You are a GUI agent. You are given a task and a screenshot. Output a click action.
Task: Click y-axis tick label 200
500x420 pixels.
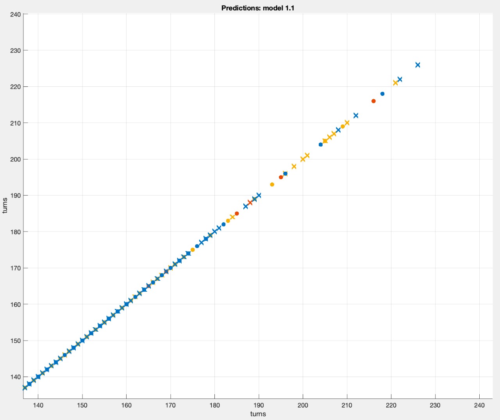(x=15, y=159)
